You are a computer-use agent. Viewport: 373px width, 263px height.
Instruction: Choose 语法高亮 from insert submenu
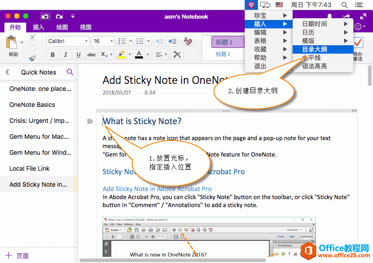[x=323, y=66]
